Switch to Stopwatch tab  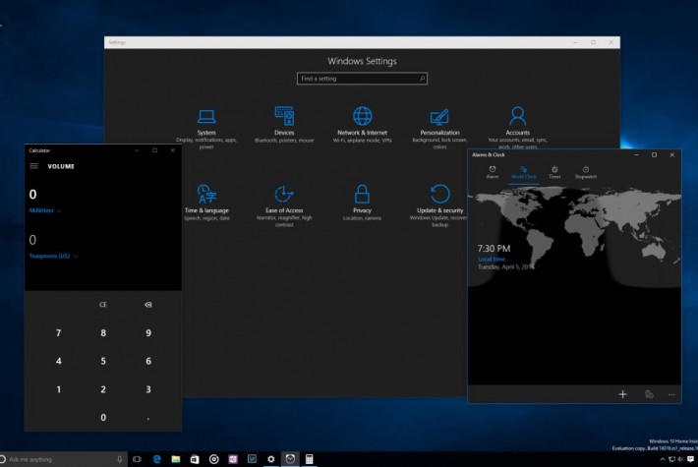coord(585,172)
